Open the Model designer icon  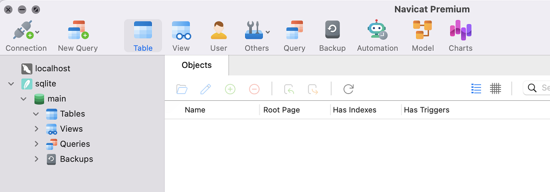(422, 30)
